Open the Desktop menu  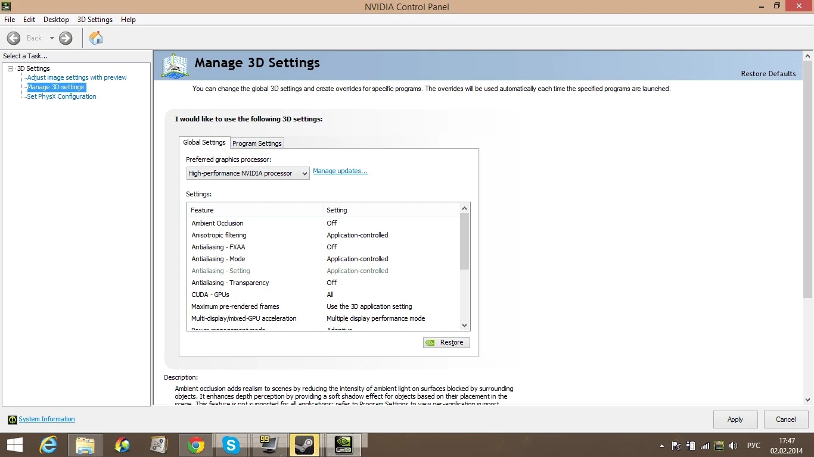pos(56,20)
